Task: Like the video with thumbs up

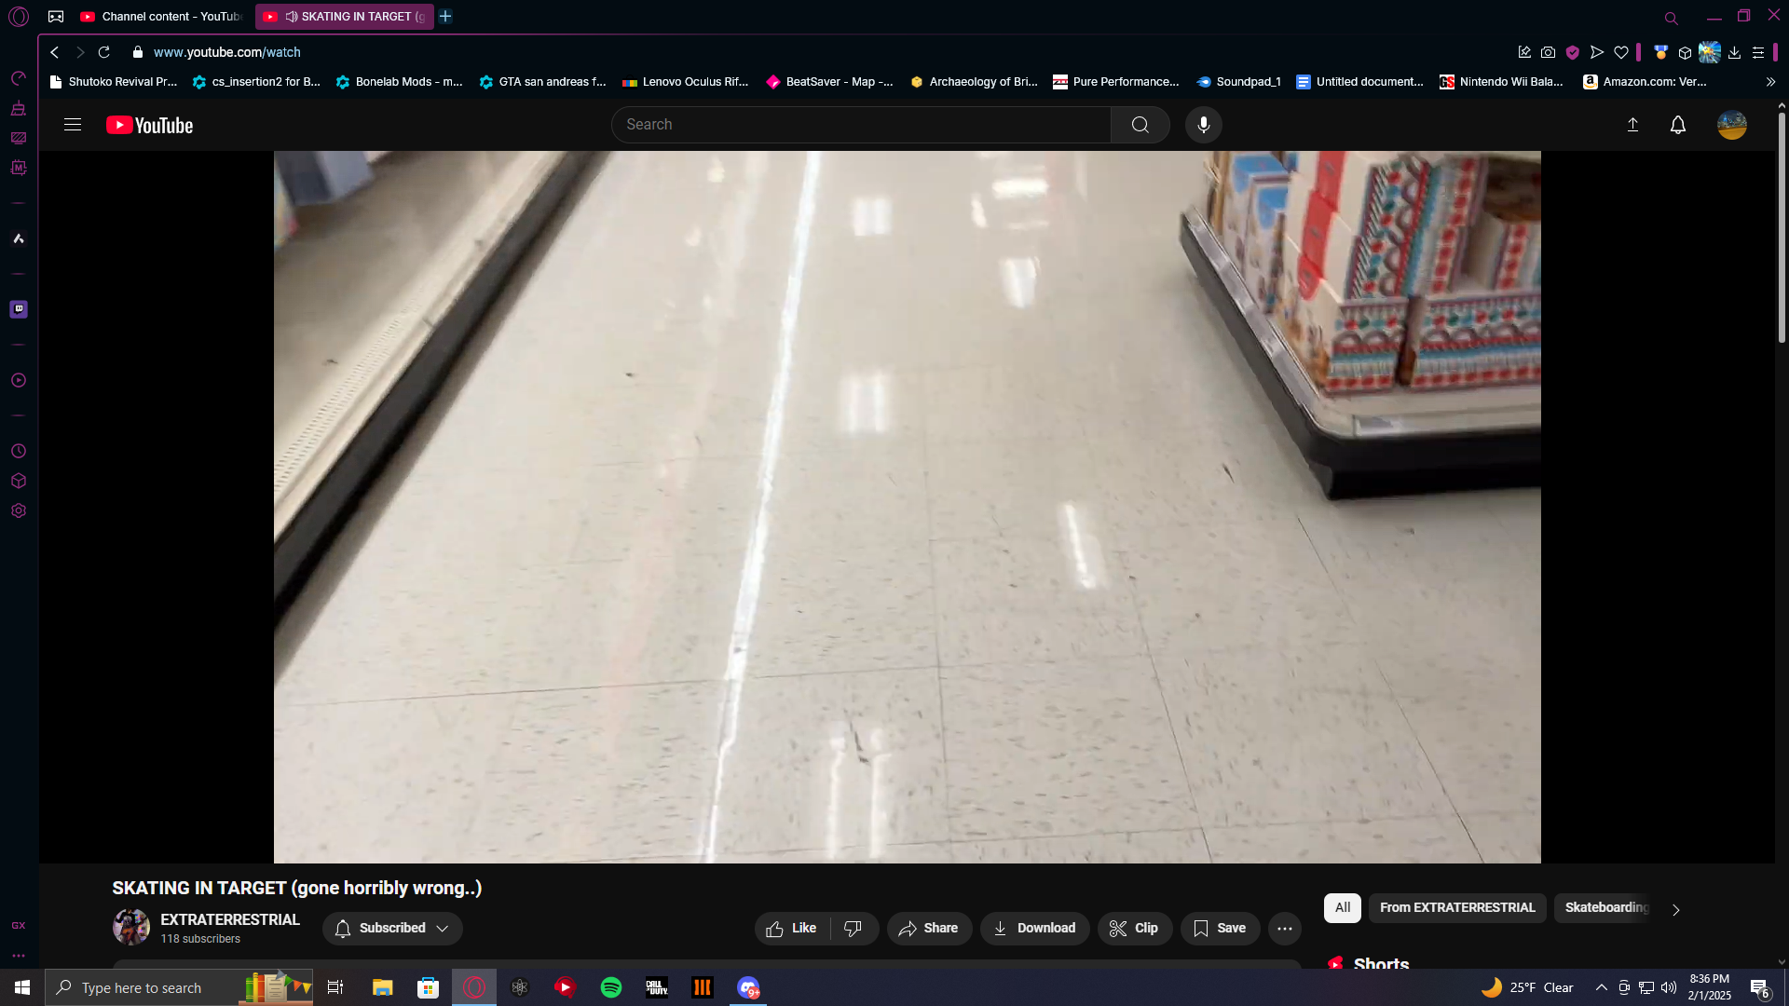Action: [792, 928]
